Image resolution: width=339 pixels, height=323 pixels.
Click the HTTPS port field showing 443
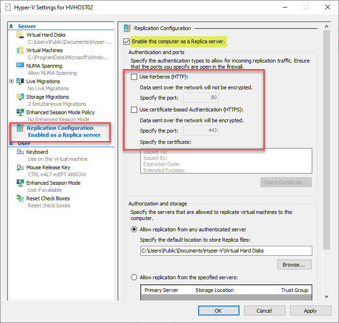200,130
